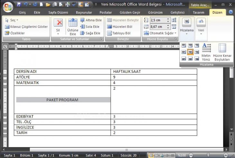Click %100 zoom level indicator
The height and width of the screenshot is (158, 235).
pyautogui.click(x=182, y=155)
